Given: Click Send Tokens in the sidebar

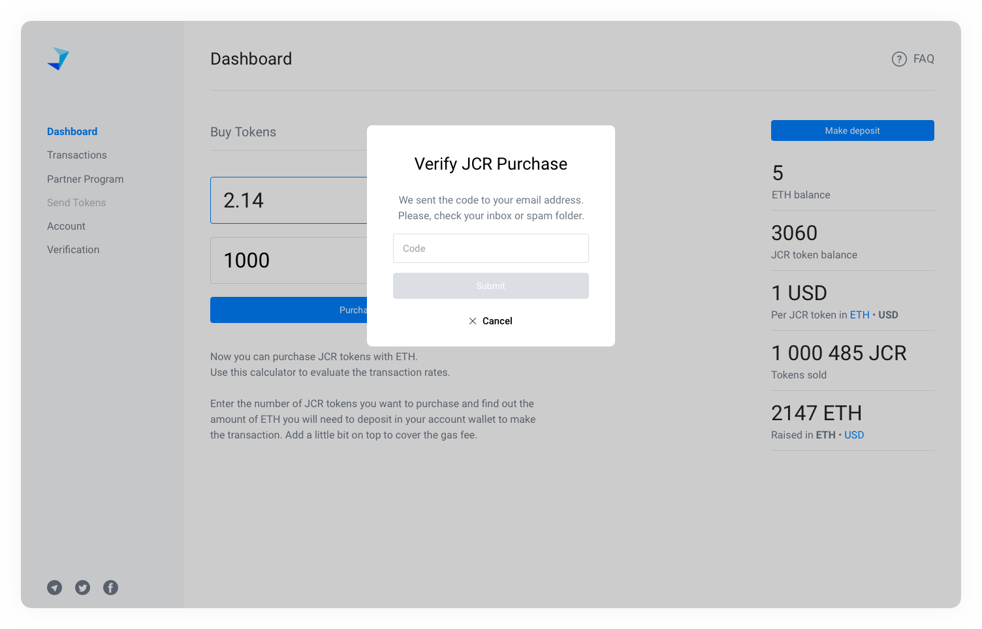Looking at the screenshot, I should tap(76, 203).
